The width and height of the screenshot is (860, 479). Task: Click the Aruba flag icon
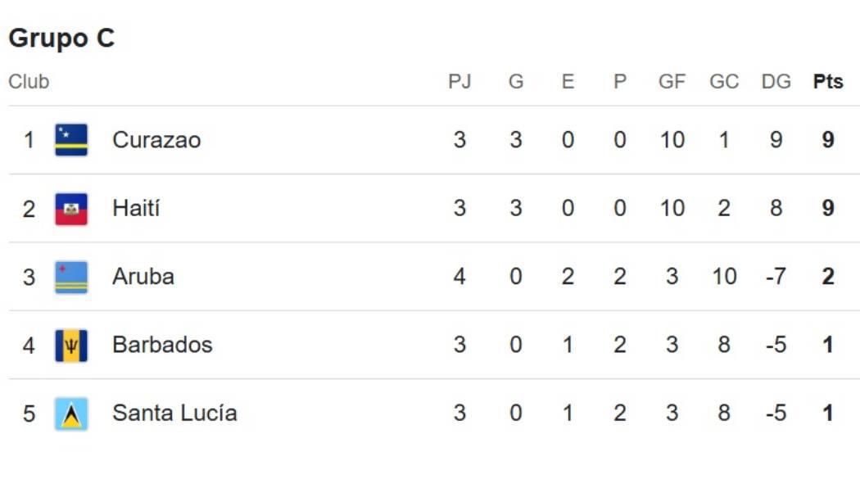(x=71, y=277)
